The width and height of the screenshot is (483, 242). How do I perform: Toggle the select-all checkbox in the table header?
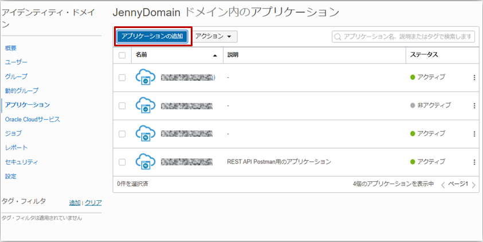[122, 55]
